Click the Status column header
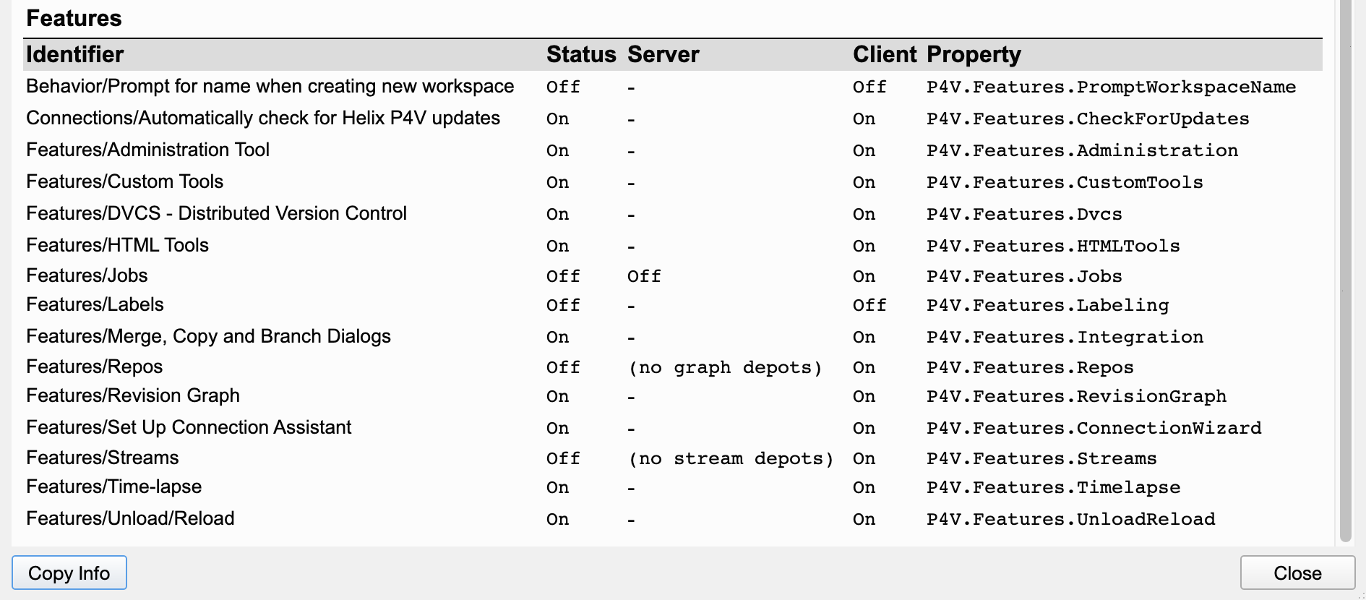Viewport: 1366px width, 600px height. tap(580, 55)
